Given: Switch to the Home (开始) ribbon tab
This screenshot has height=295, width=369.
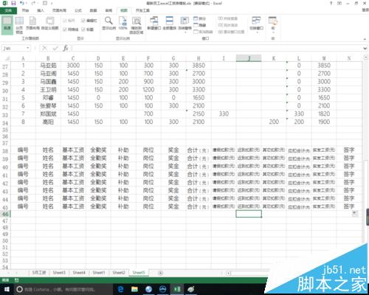Looking at the screenshot, I should pyautogui.click(x=25, y=10).
